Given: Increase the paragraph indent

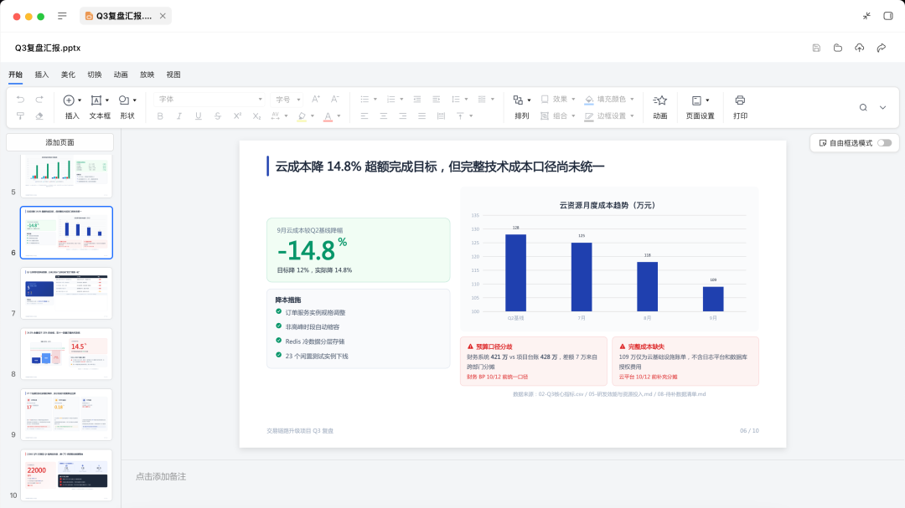Looking at the screenshot, I should (437, 100).
